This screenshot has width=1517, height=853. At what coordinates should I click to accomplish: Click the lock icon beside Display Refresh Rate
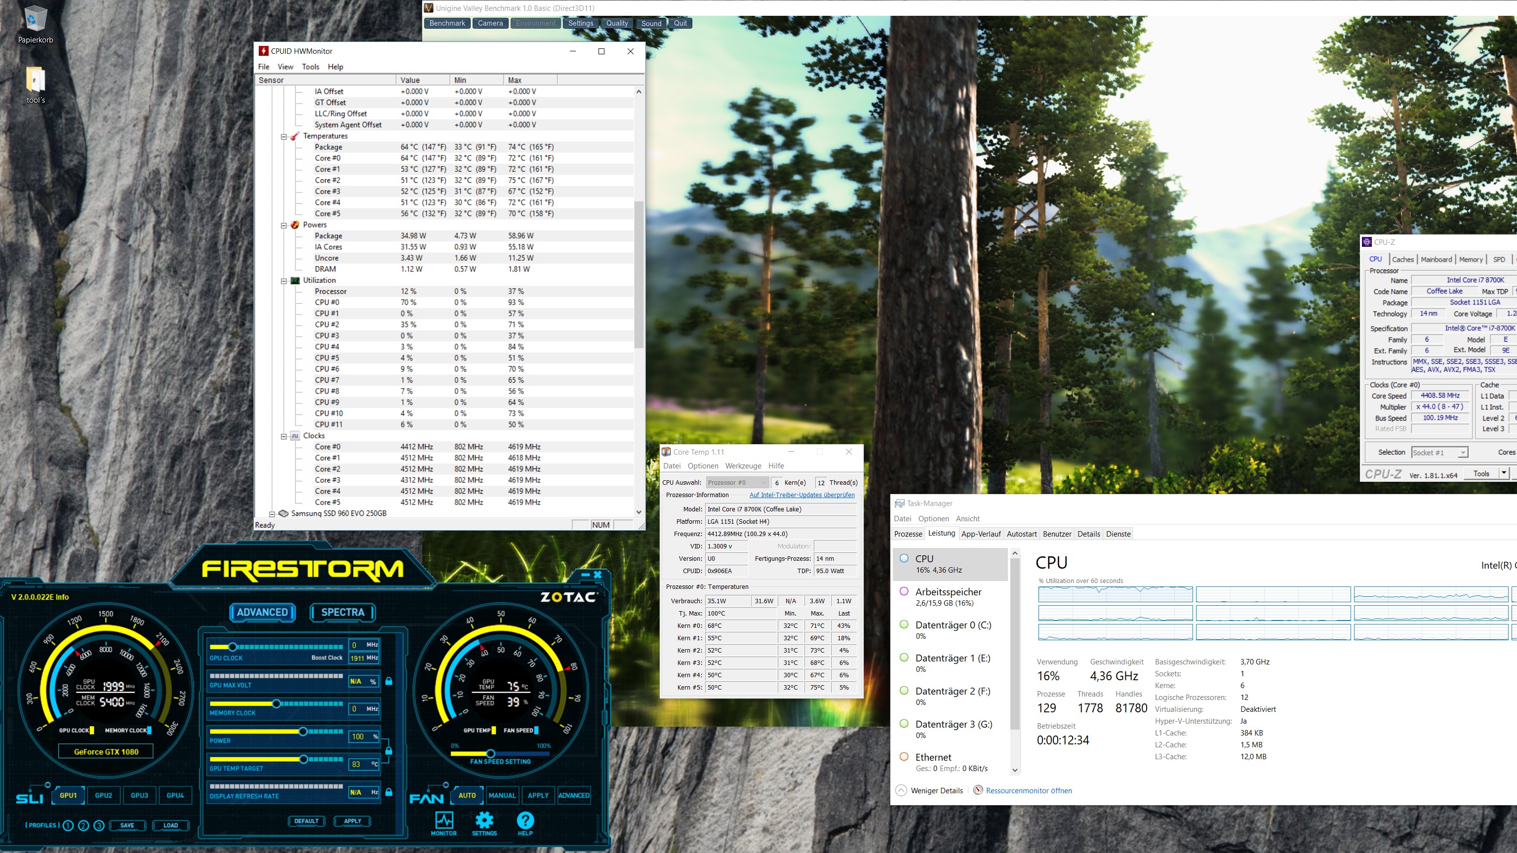tap(389, 792)
